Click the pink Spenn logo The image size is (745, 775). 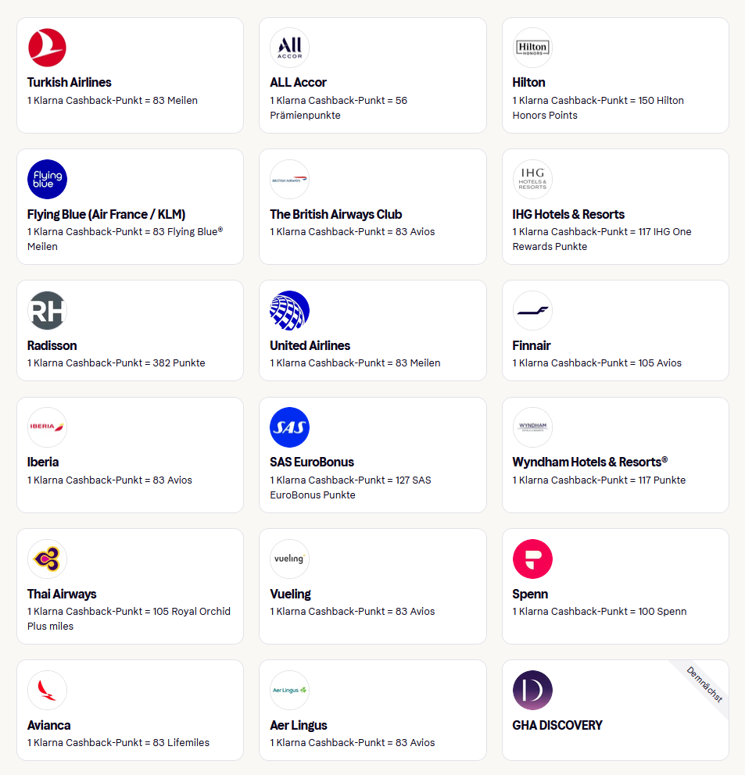[532, 559]
